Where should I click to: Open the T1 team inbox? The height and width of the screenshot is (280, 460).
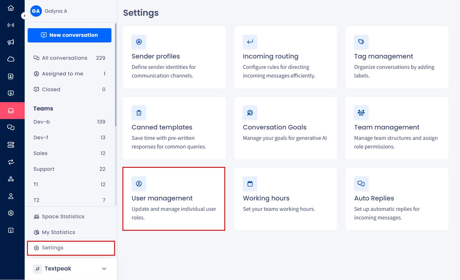tap(70, 184)
